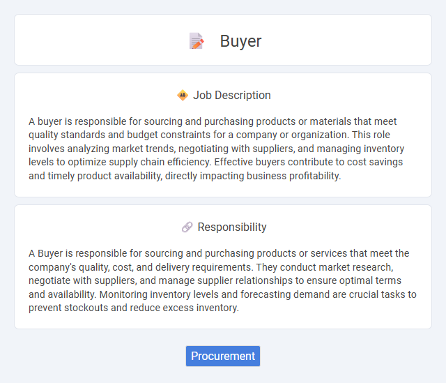446x383 pixels.
Task: Click the chain link icon by Responsibility
Action: [187, 227]
